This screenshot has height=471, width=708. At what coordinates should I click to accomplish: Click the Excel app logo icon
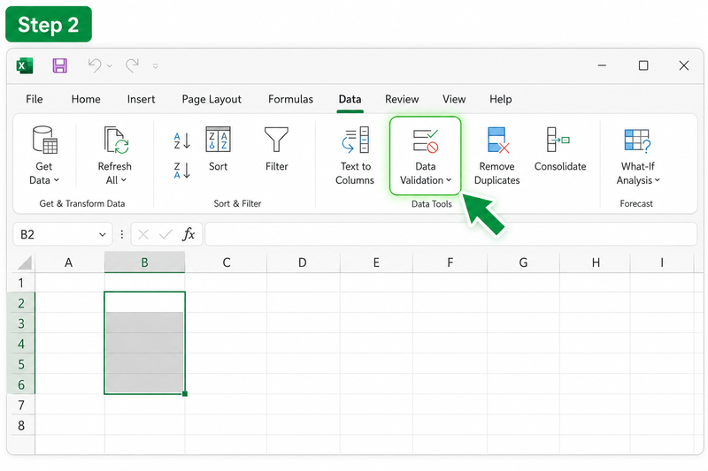coord(25,65)
